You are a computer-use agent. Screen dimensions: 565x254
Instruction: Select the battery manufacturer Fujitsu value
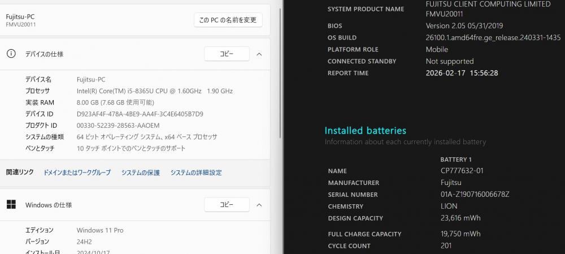(x=451, y=183)
